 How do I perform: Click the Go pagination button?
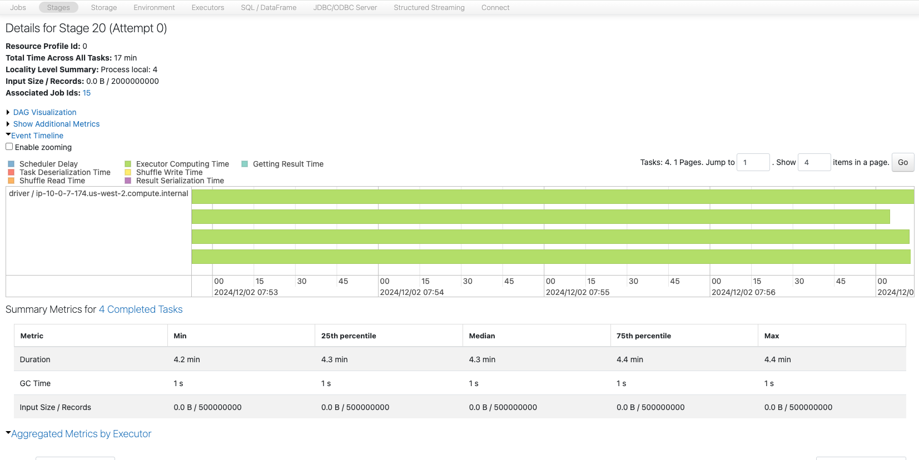coord(903,162)
